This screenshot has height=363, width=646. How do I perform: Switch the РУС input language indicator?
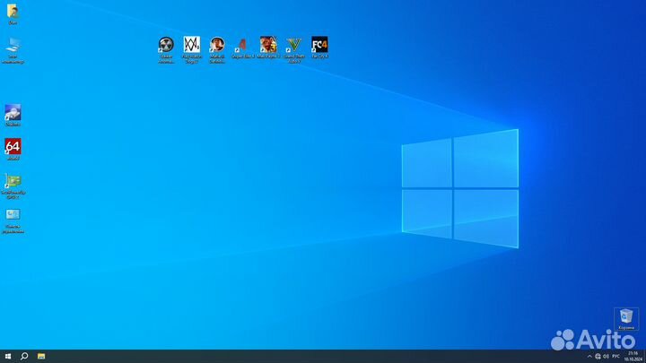pyautogui.click(x=615, y=357)
